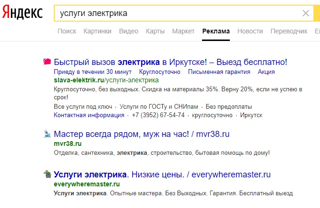
Task: Switch to the Видео tab
Action: coord(128,31)
